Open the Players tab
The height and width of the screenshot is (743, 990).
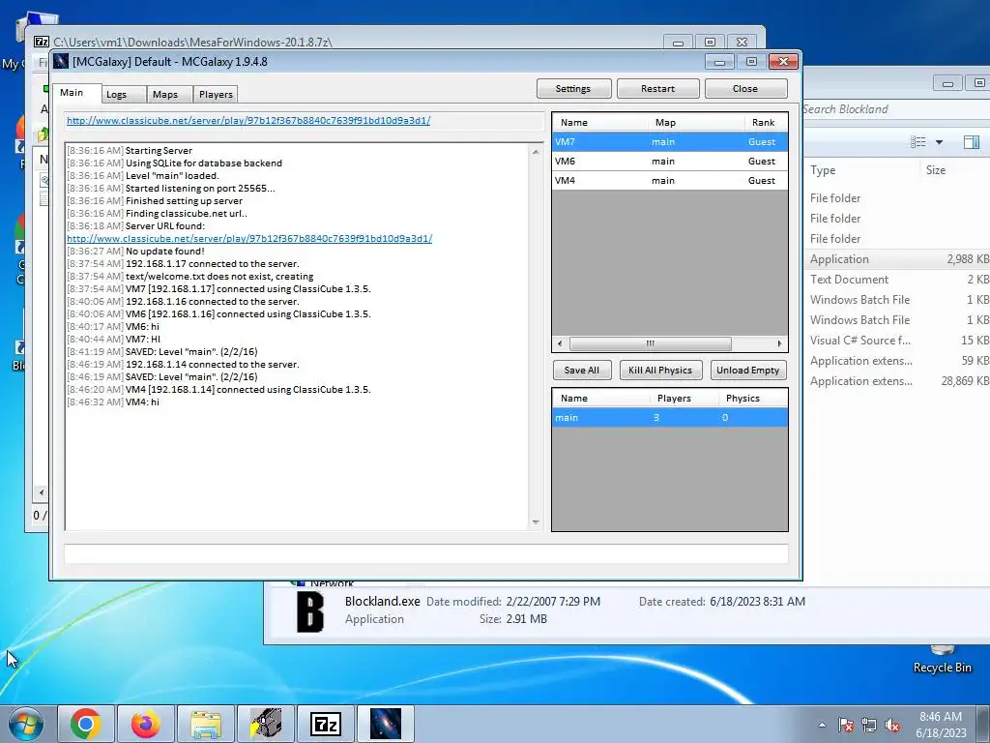coord(216,94)
